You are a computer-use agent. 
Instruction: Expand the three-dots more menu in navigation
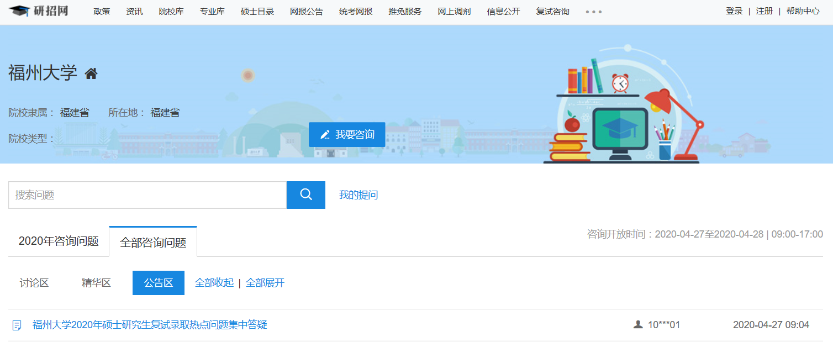pyautogui.click(x=594, y=12)
